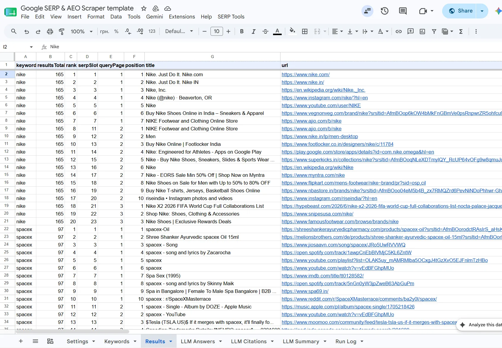Expand the Results tab menu arrow

[171, 341]
